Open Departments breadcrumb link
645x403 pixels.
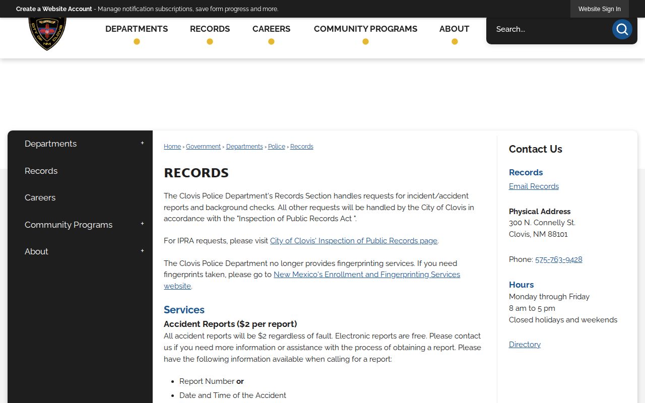[x=244, y=147]
